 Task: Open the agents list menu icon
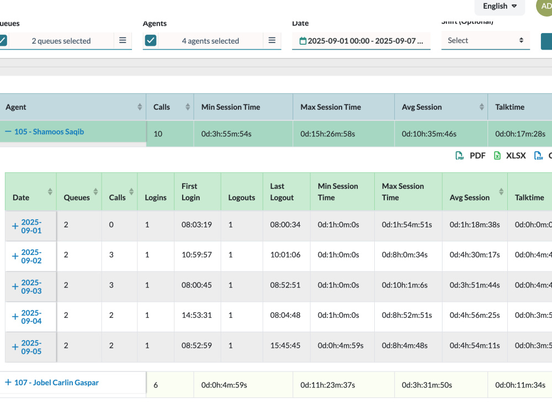click(x=272, y=40)
